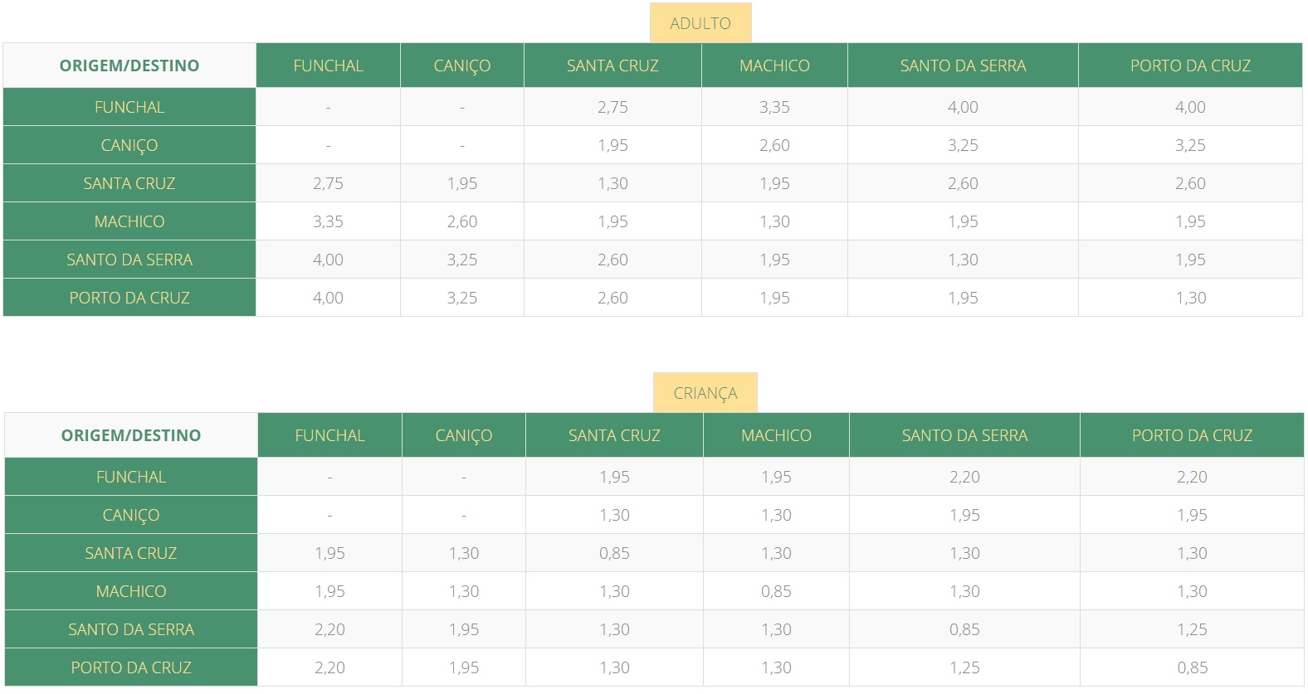Select ORIGEM/DESTINO header in the child table
Image resolution: width=1308 pixels, height=694 pixels.
pos(131,435)
